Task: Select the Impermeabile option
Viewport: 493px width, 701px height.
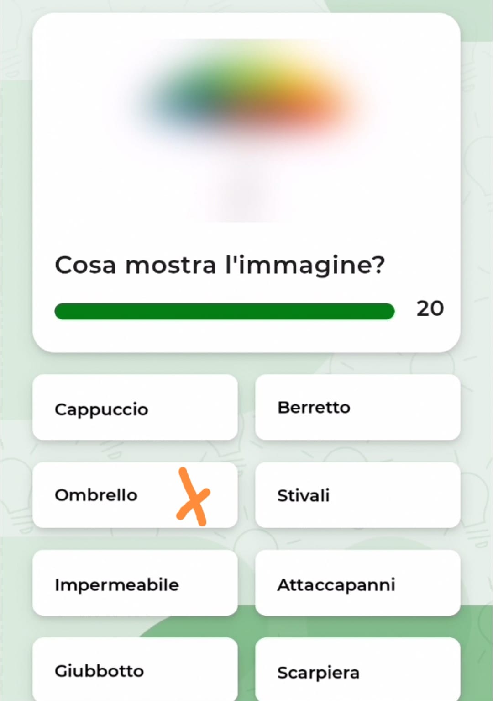Action: pos(135,583)
